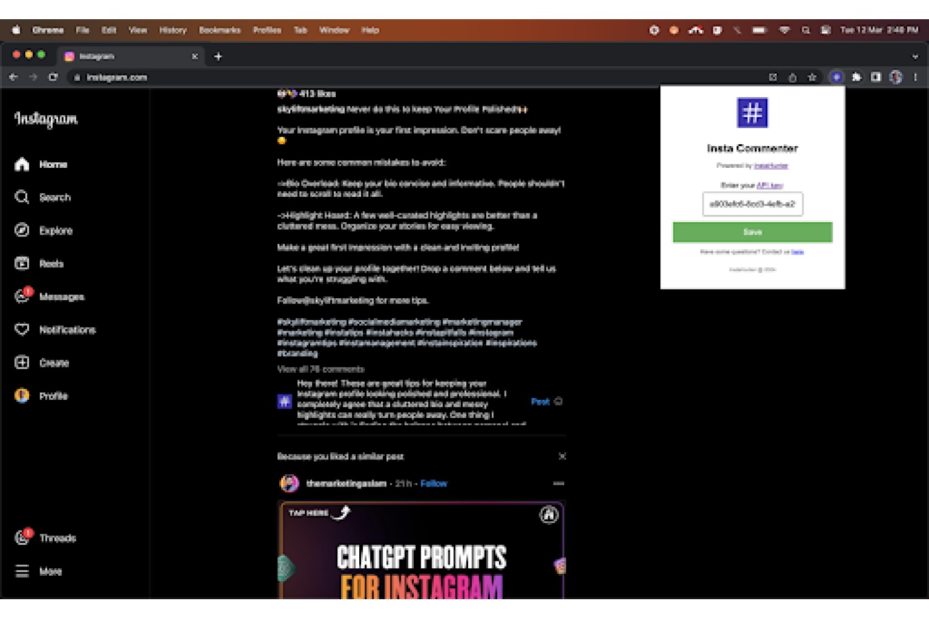
Task: Click the skyliftmarketing username in the caption
Action: coord(311,109)
